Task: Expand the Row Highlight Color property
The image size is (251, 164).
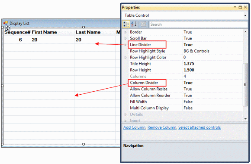Action: tap(125, 58)
